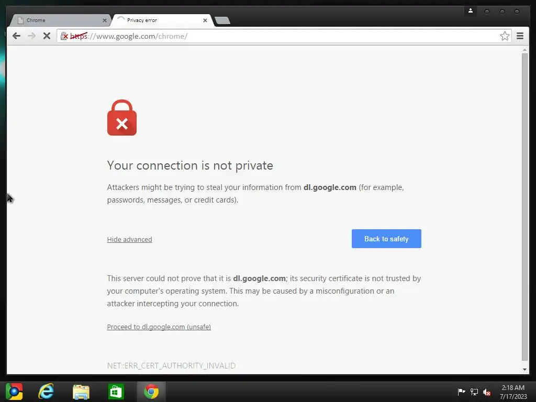Open Internet Explorer from taskbar

pyautogui.click(x=46, y=392)
